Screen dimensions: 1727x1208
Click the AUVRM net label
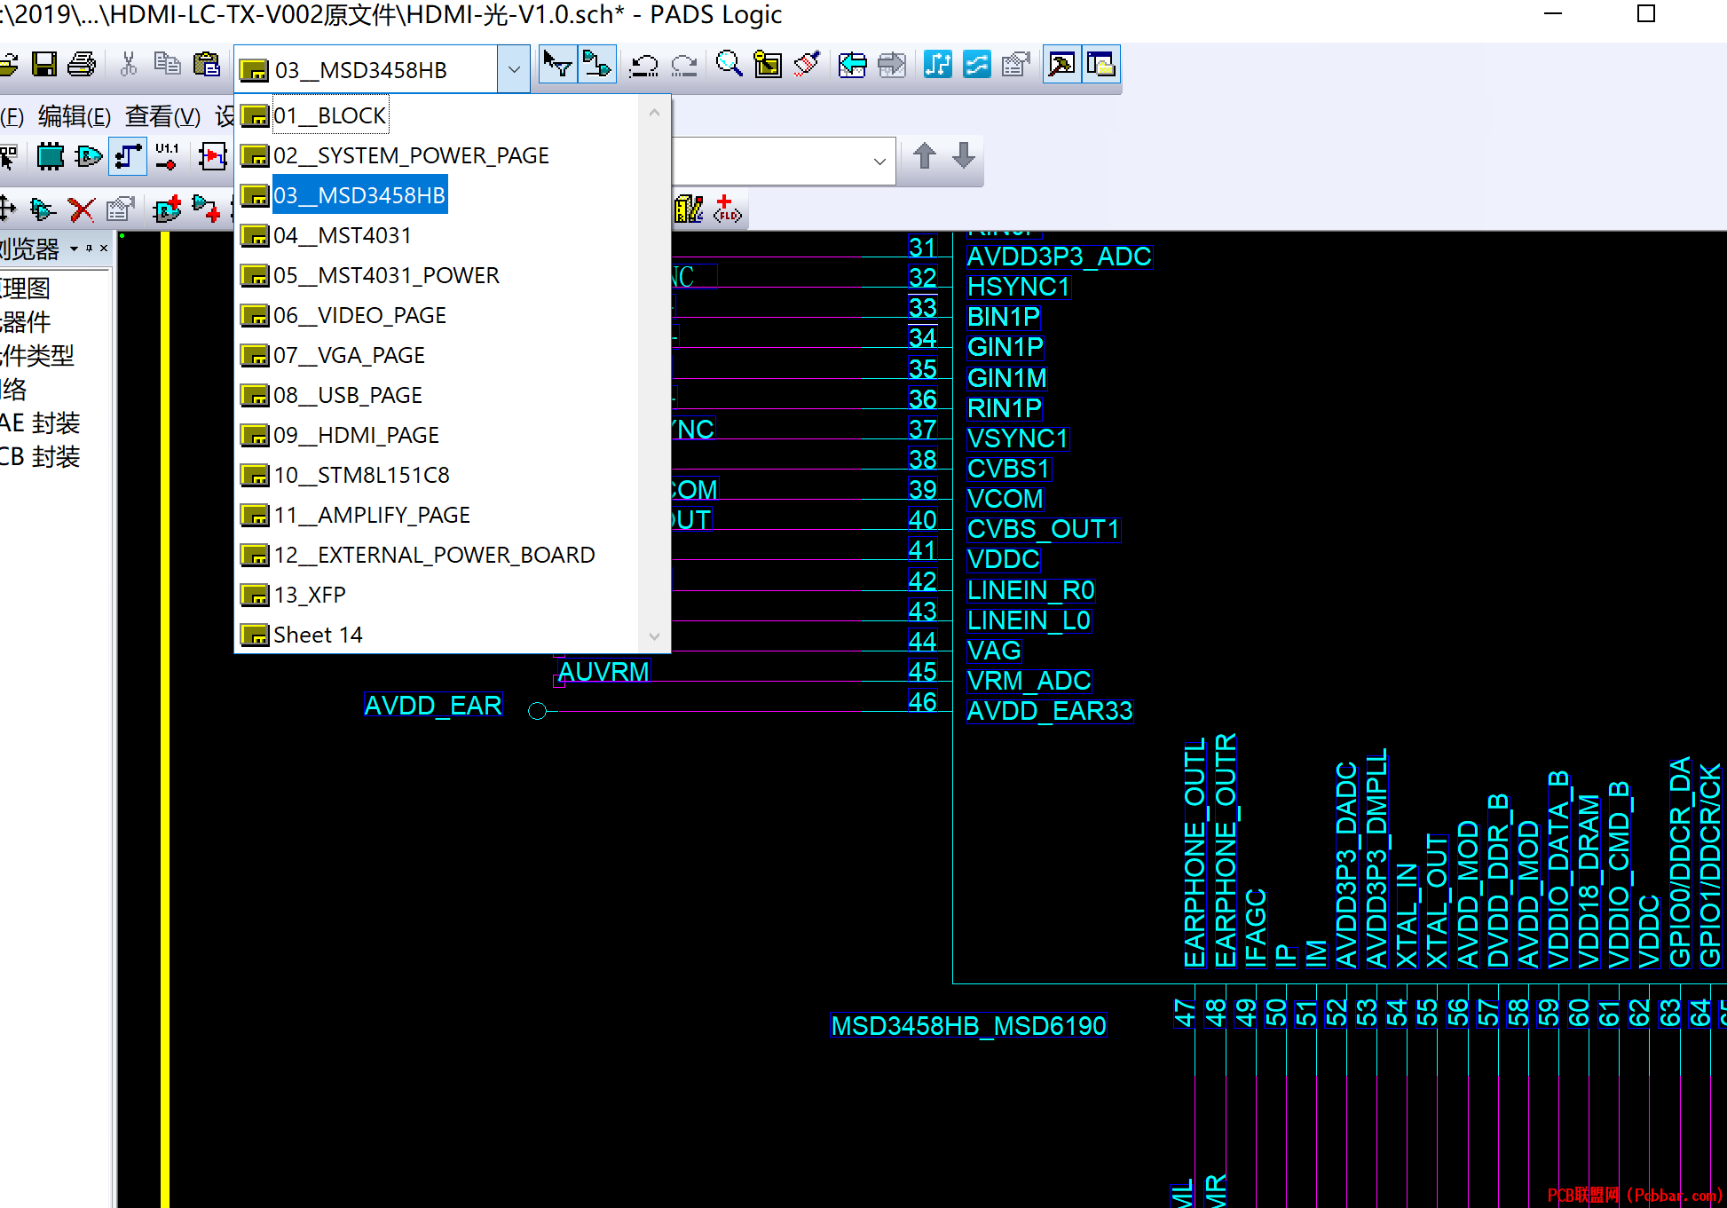(603, 672)
